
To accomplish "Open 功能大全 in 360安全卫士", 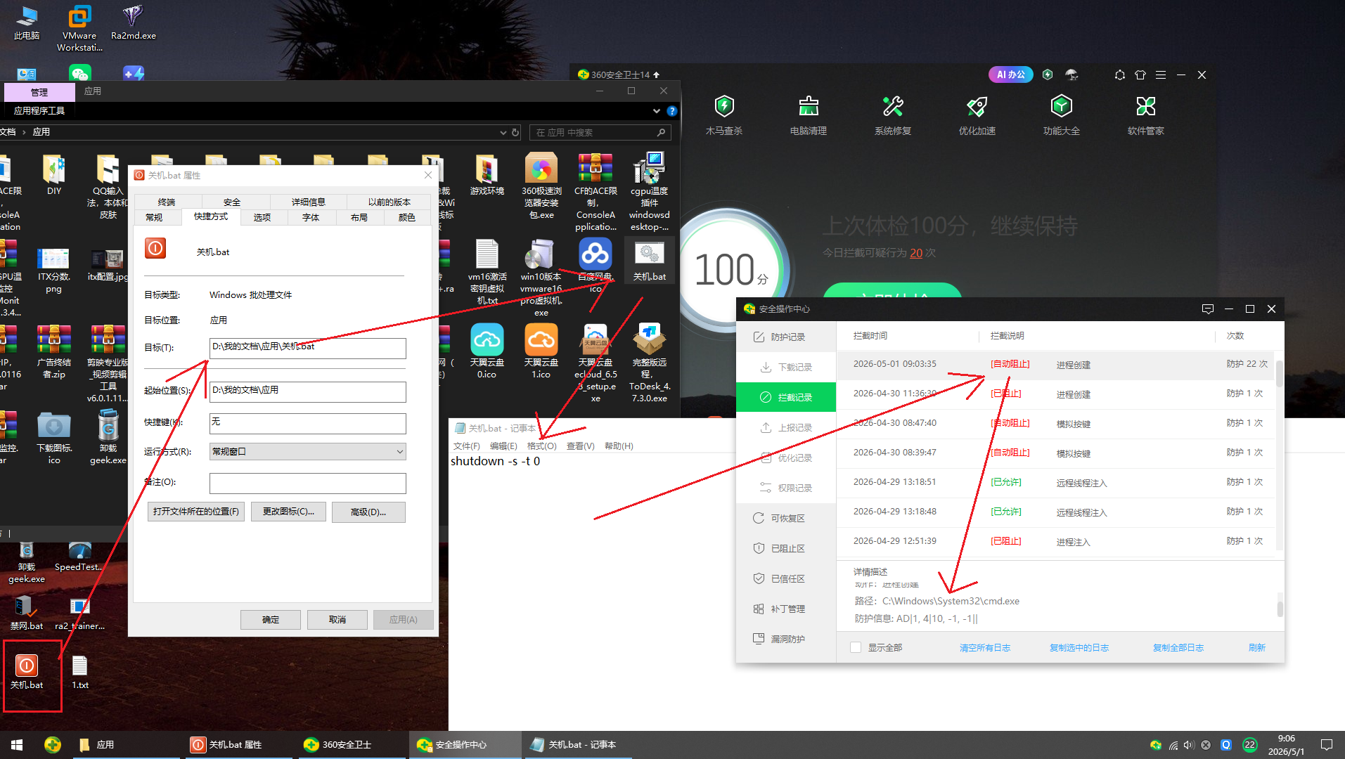I will tap(1062, 115).
